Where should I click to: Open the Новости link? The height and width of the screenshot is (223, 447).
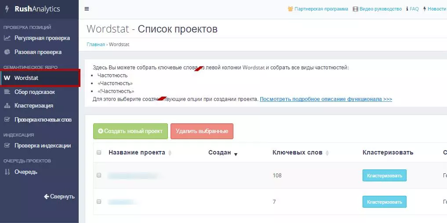(436, 9)
